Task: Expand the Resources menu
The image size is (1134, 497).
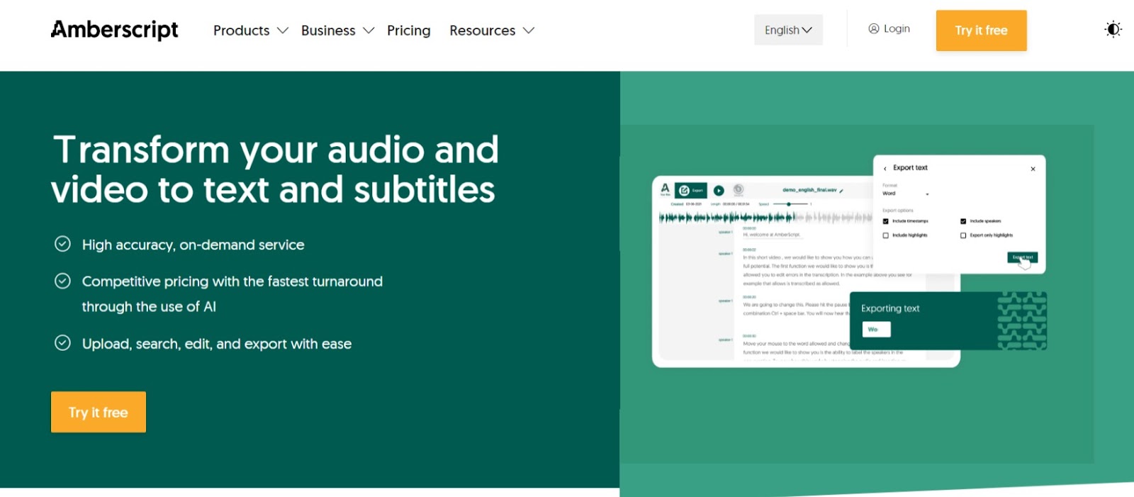Action: point(492,30)
